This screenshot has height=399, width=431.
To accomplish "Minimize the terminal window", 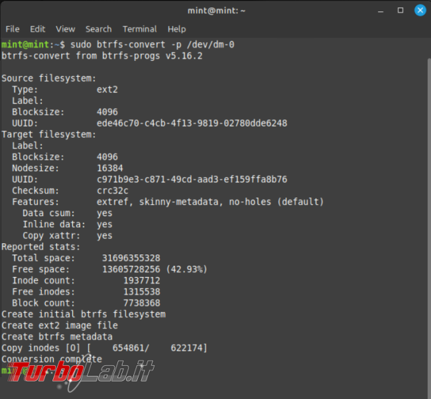I will pos(381,11).
